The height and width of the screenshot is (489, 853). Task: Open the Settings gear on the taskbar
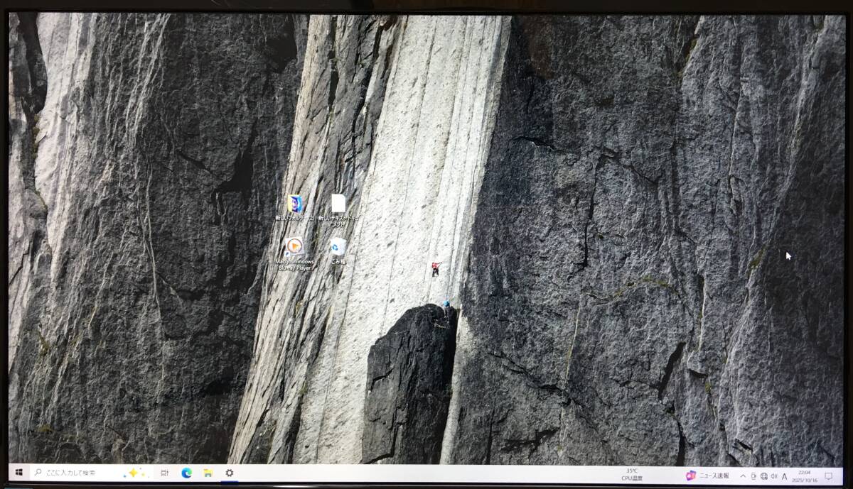(229, 473)
